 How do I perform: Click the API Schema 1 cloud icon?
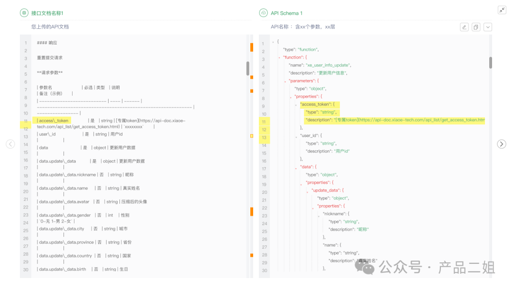[263, 13]
